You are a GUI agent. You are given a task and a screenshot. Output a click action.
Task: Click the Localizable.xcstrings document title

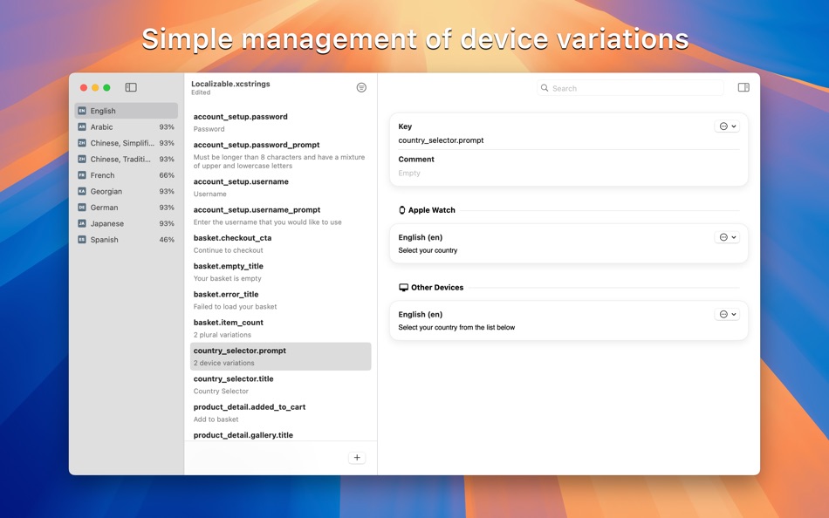[230, 84]
